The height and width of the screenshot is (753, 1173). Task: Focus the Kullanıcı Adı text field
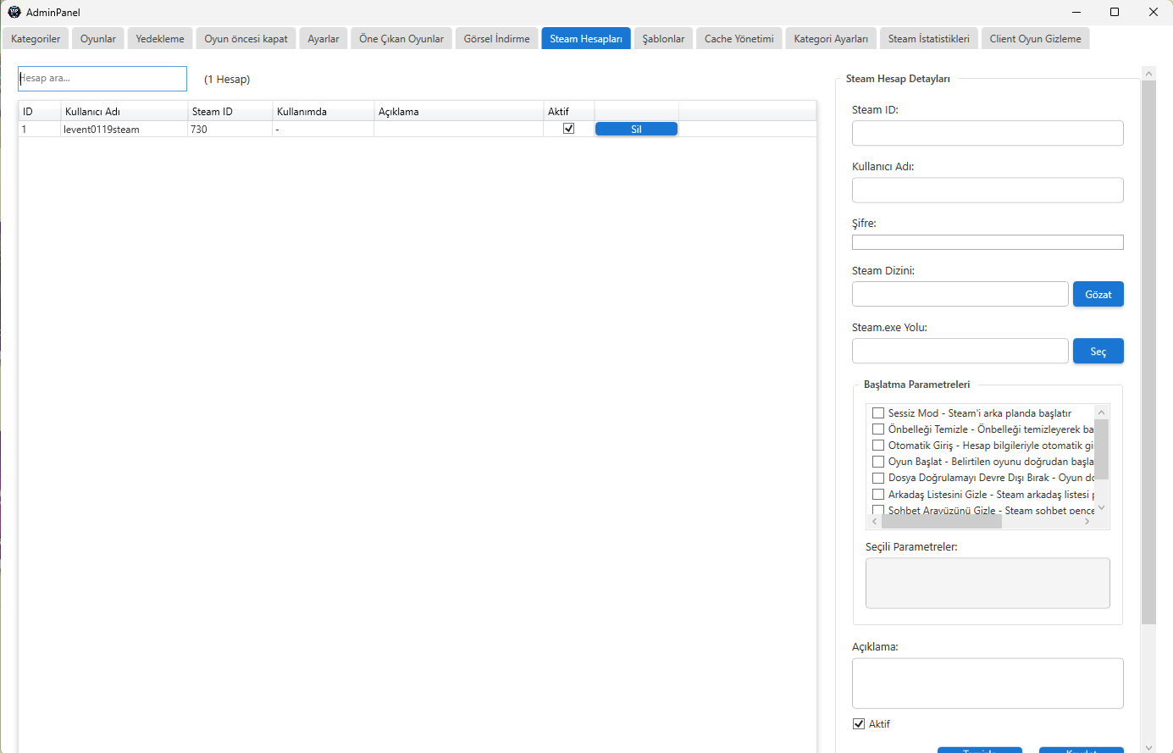click(988, 190)
